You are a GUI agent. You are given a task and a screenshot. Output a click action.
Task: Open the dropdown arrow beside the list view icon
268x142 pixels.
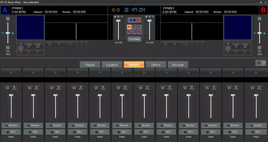point(264,63)
